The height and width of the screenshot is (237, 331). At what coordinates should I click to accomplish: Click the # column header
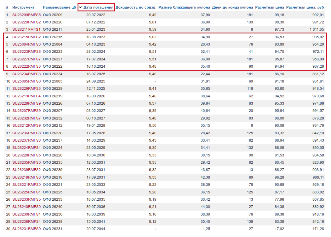[7, 7]
